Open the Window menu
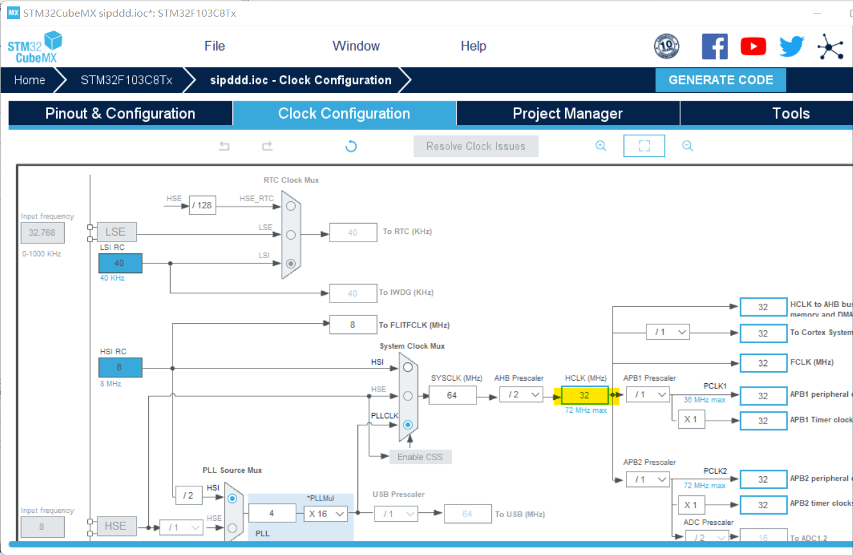853x555 pixels. click(x=356, y=46)
